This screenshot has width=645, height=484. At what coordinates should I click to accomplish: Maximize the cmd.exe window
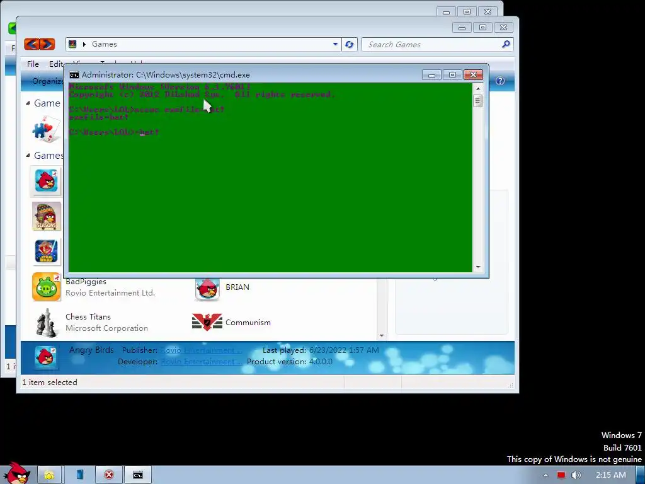(x=452, y=75)
